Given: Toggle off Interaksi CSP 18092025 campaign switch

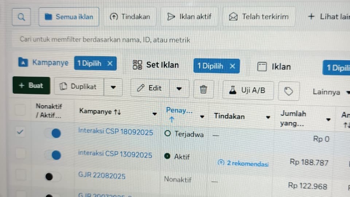Looking at the screenshot, I should 52,133.
